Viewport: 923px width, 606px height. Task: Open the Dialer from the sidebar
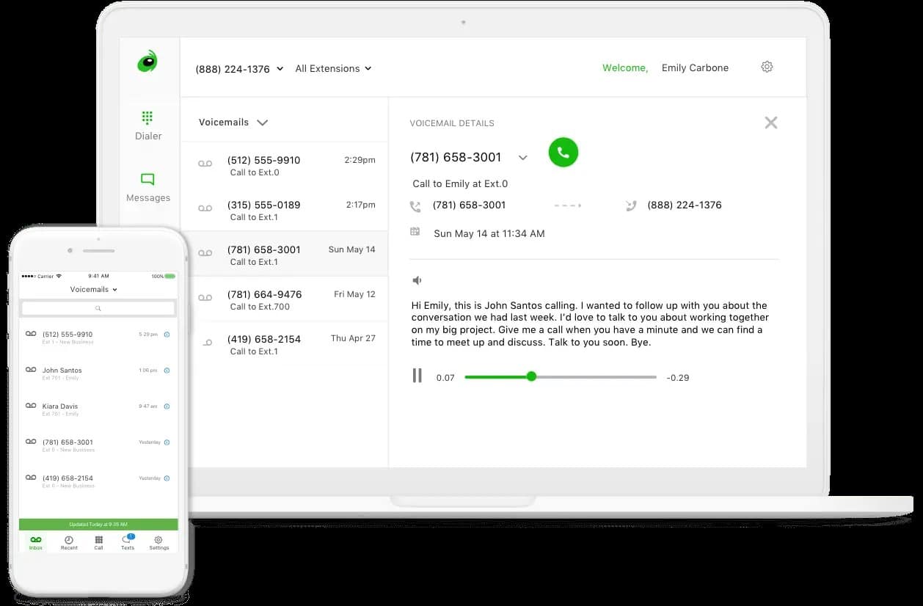[147, 125]
